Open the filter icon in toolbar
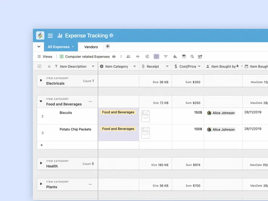The height and width of the screenshot is (201, 268). click(x=166, y=56)
